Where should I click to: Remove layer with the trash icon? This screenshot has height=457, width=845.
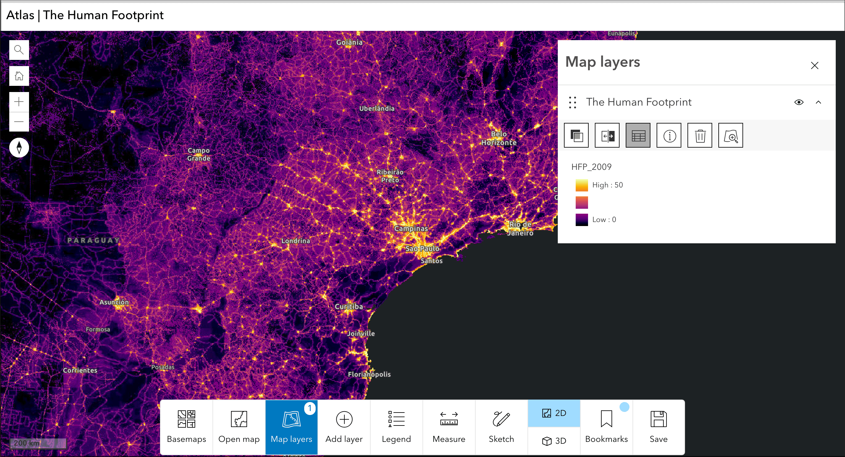(x=700, y=135)
